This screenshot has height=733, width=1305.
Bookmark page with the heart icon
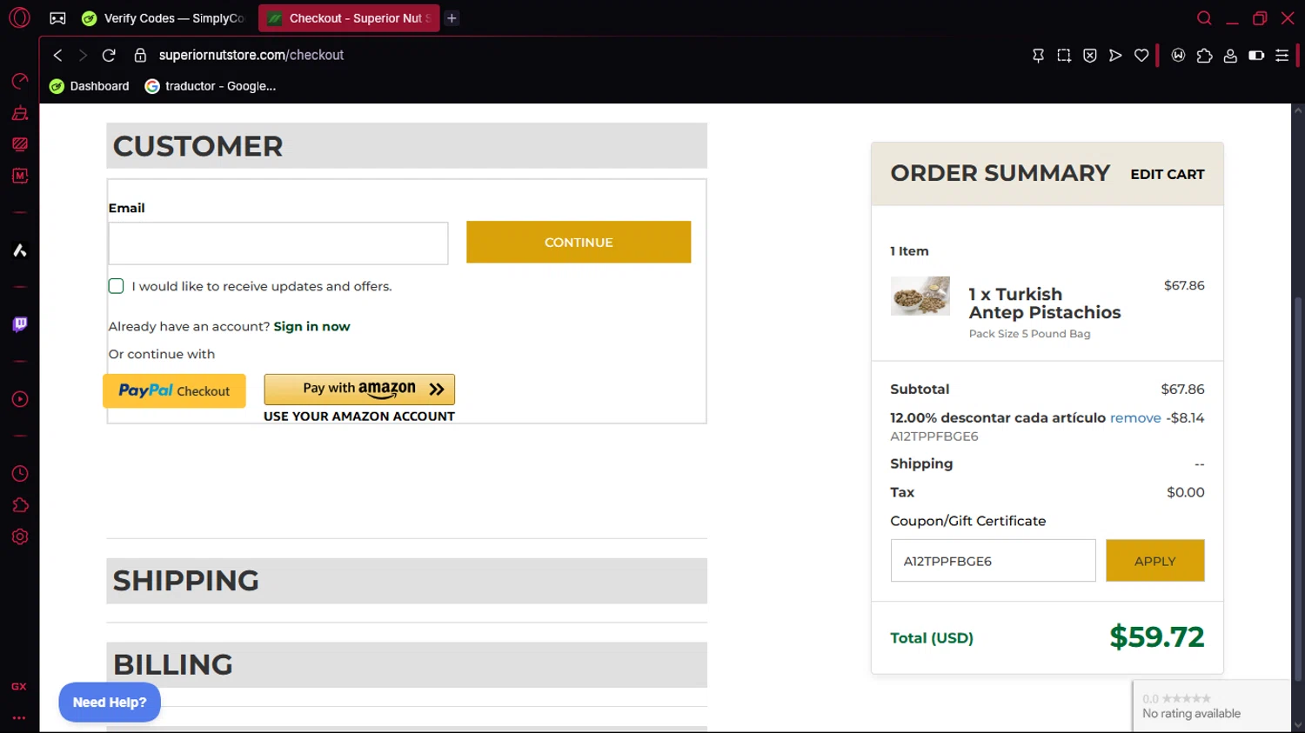1141,55
